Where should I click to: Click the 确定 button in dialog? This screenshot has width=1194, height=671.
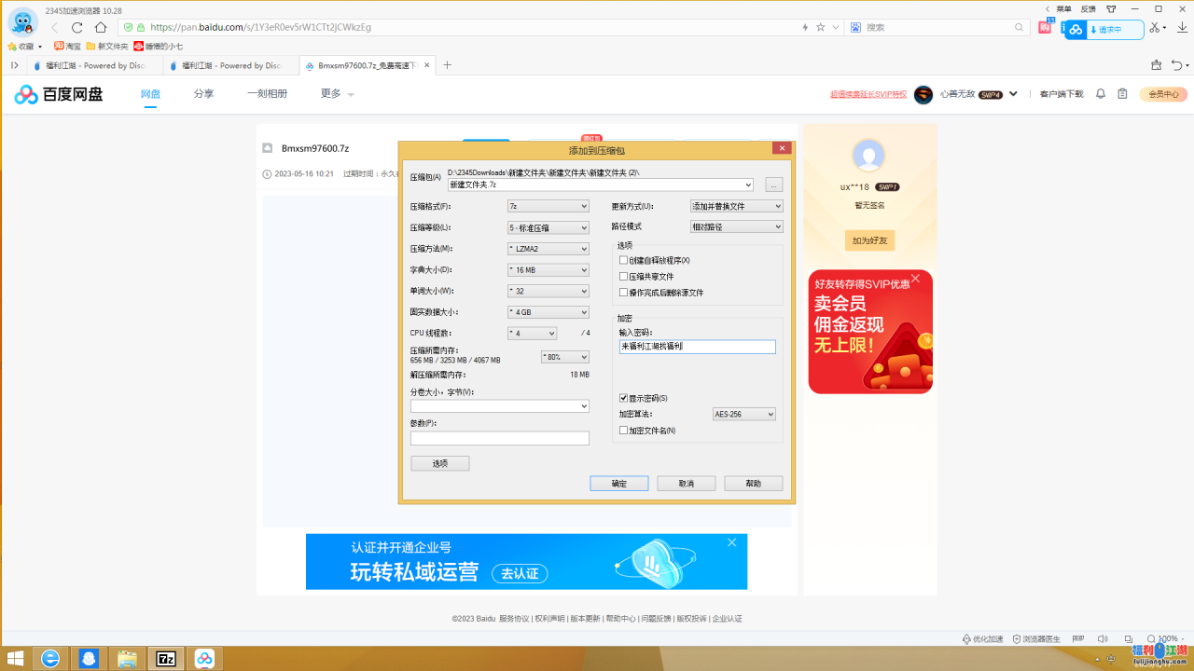[x=618, y=484]
